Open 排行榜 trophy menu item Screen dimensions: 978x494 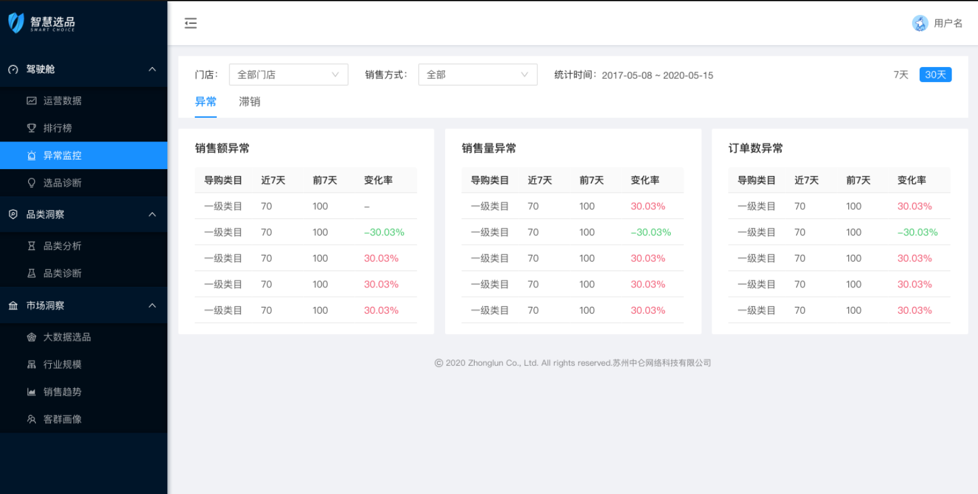click(57, 128)
